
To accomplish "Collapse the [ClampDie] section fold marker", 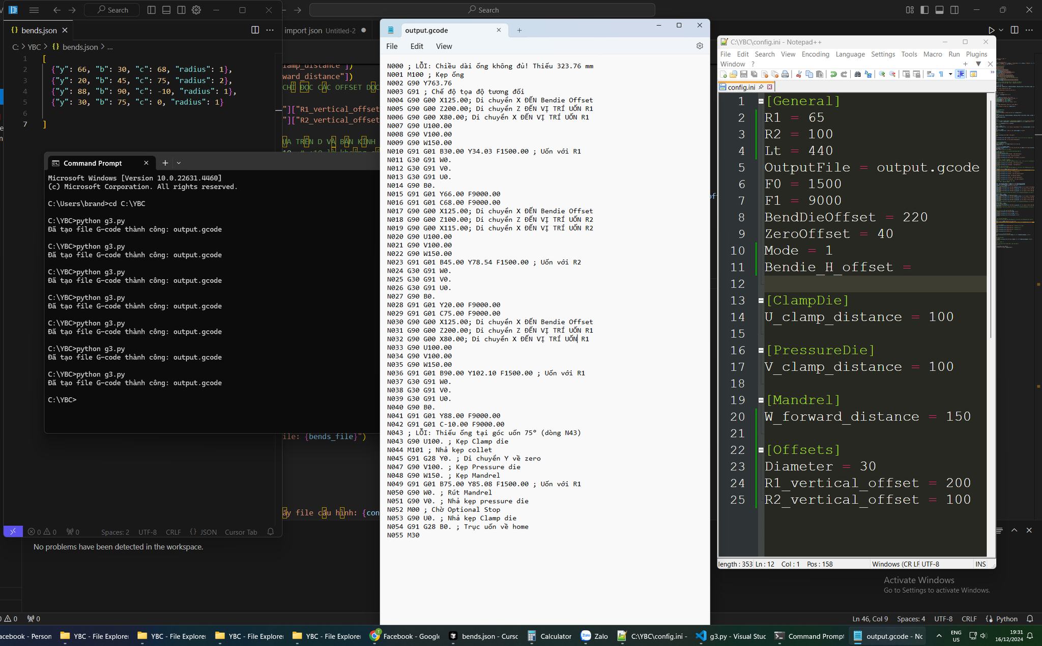I will tap(761, 301).
